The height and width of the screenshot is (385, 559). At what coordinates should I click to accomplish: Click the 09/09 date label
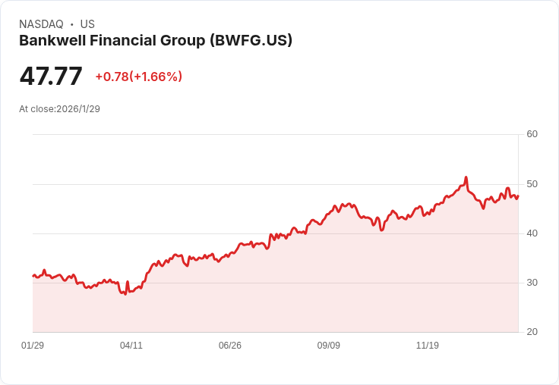[329, 346]
